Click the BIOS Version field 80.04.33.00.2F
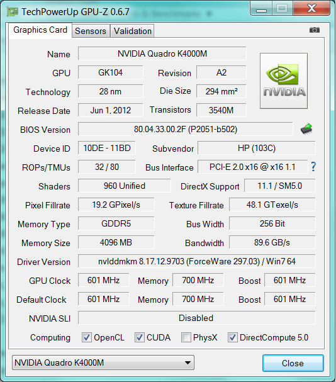Viewport: 336px width, 382px height. (x=186, y=129)
